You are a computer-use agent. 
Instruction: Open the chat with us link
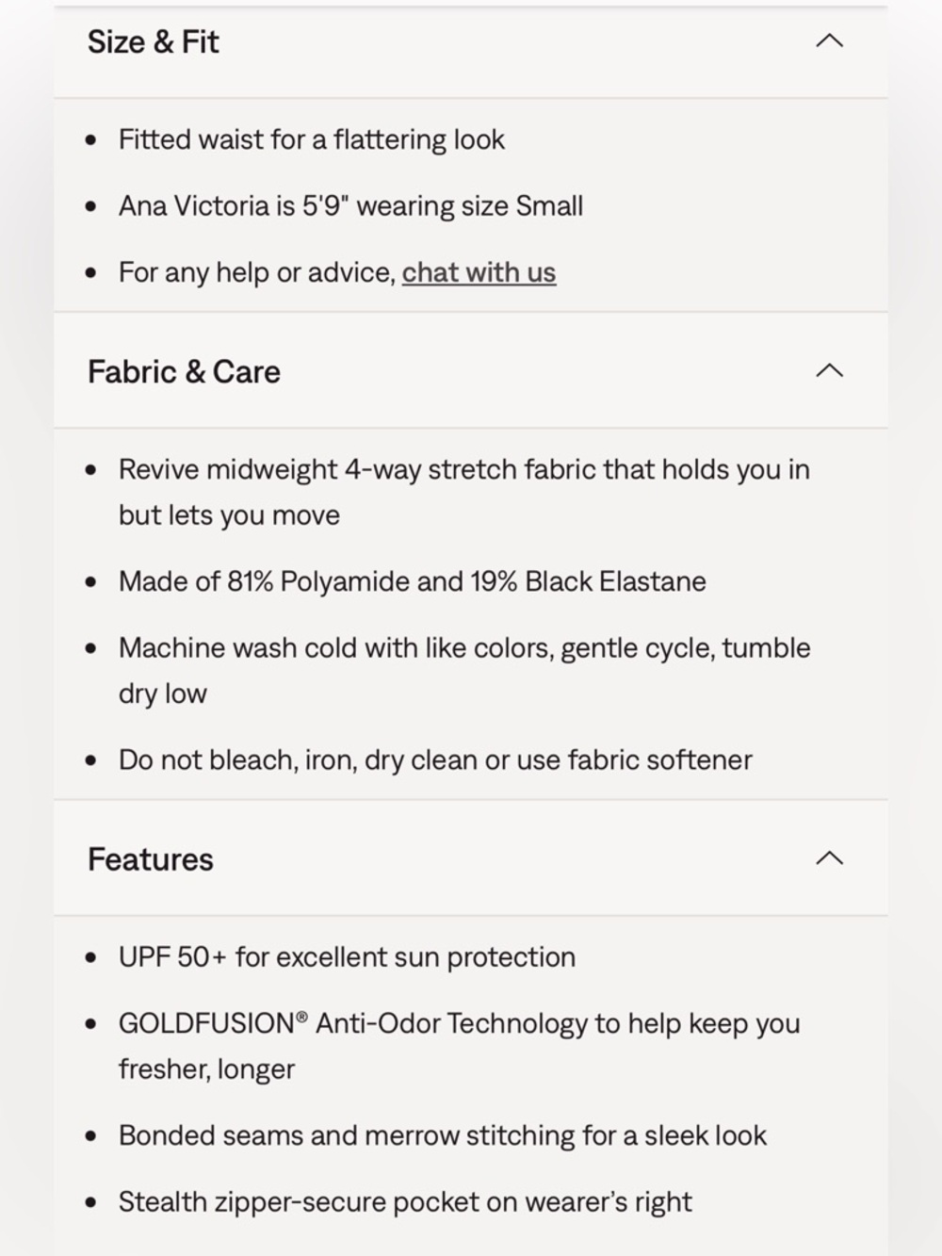click(x=479, y=272)
